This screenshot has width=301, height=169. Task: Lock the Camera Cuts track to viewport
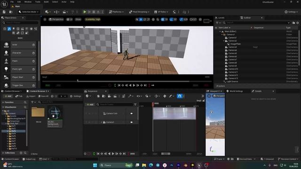click(x=132, y=114)
